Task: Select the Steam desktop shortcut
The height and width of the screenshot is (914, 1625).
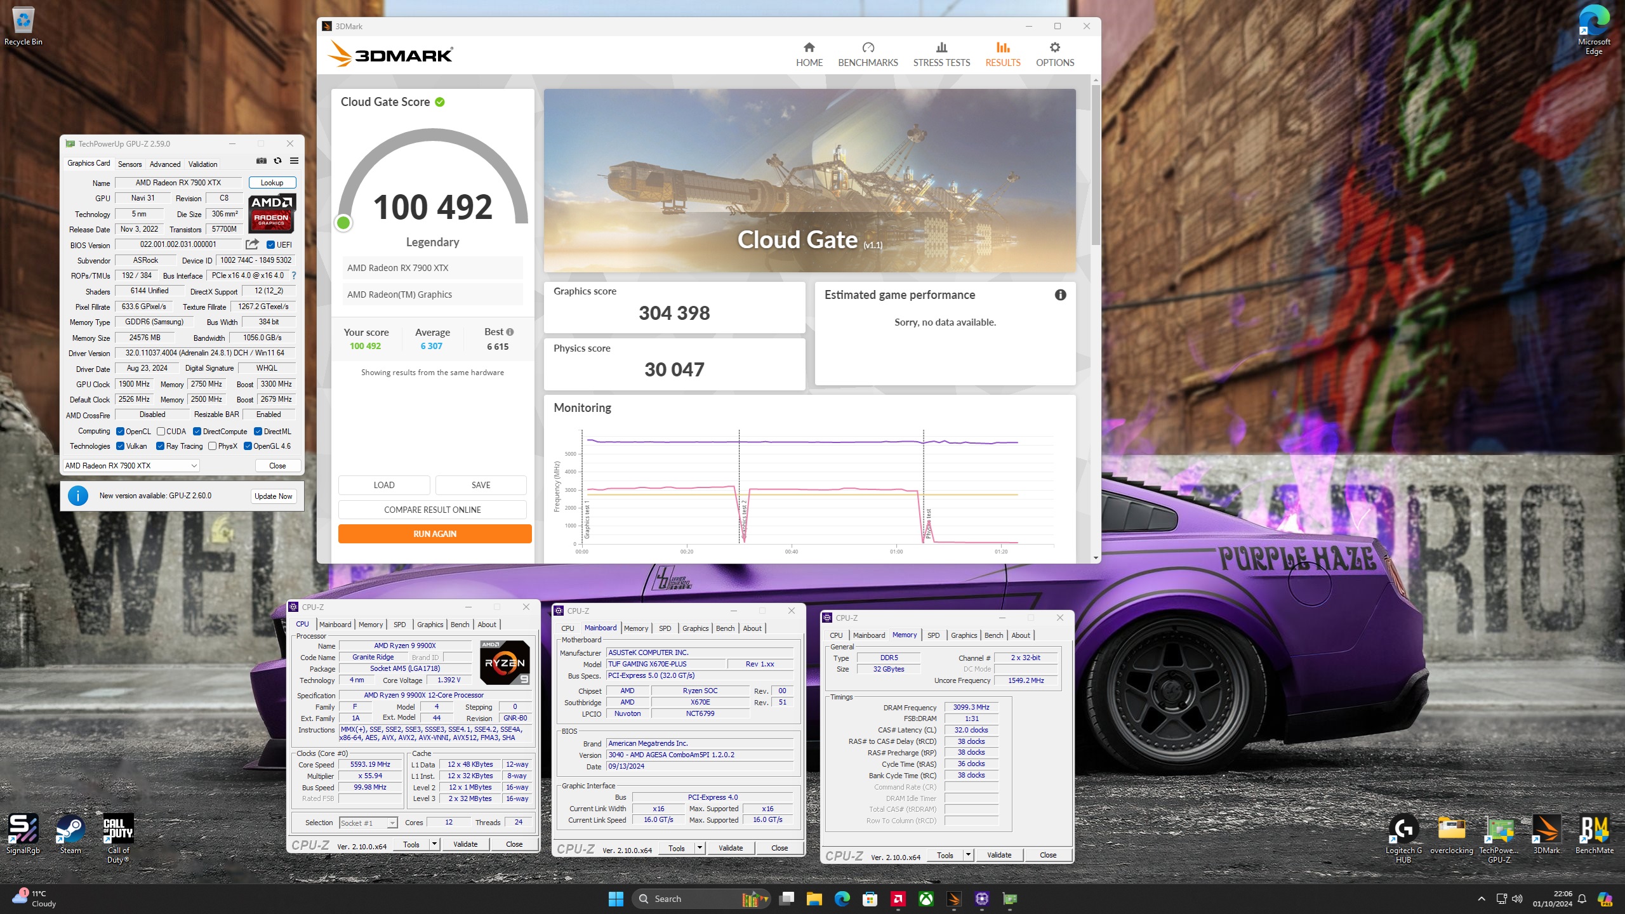Action: coord(70,834)
